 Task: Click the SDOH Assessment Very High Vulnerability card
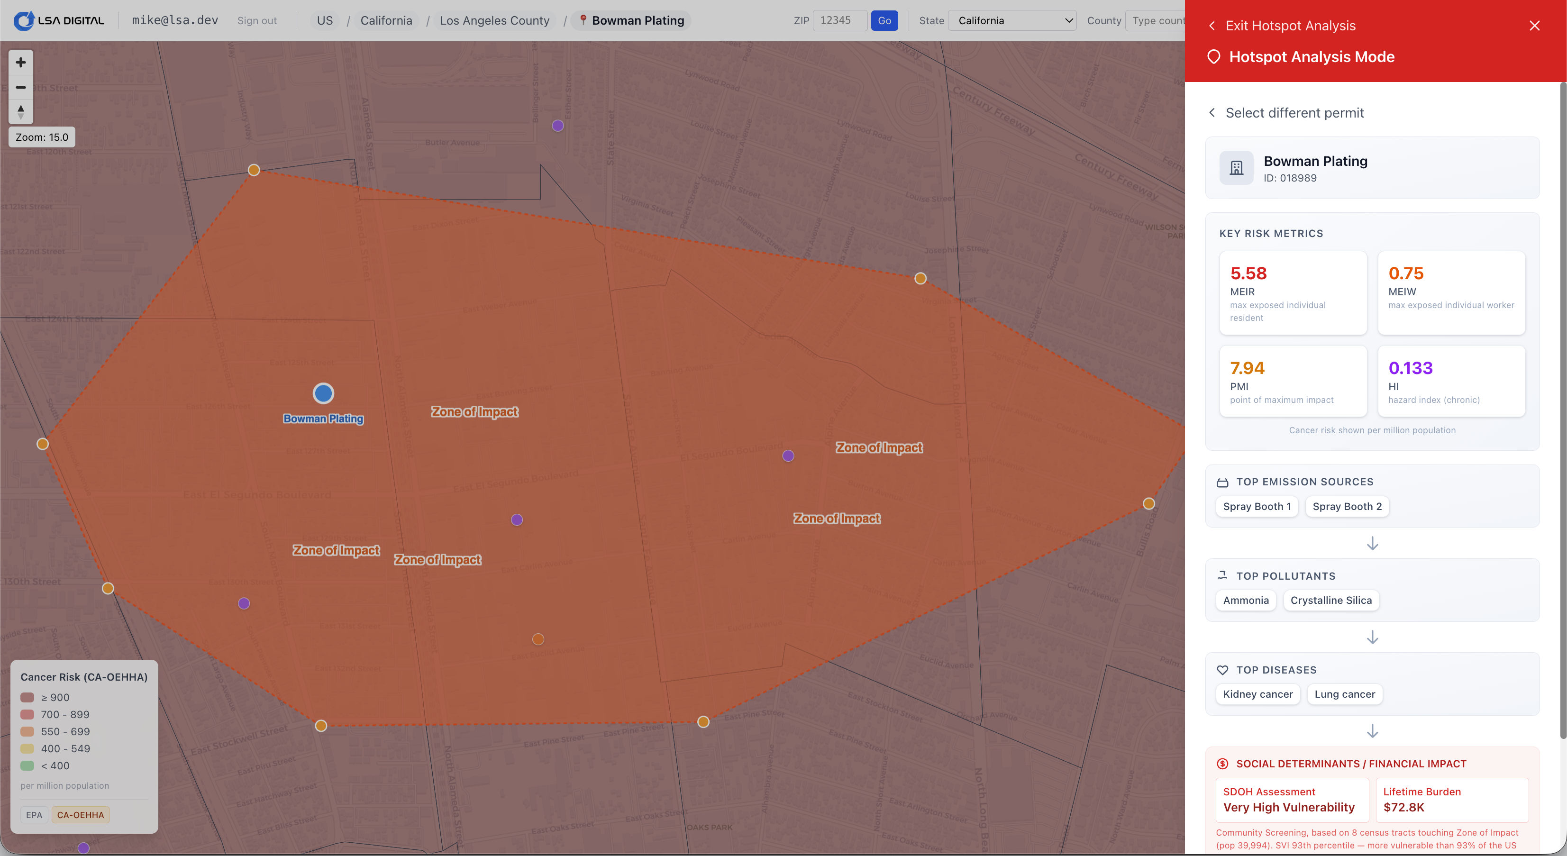(x=1292, y=800)
